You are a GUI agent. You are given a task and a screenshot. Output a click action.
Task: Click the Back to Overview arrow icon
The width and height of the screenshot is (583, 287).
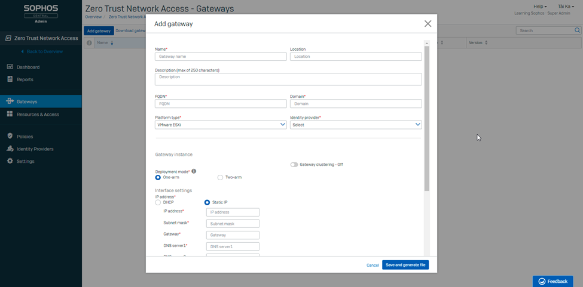click(22, 51)
